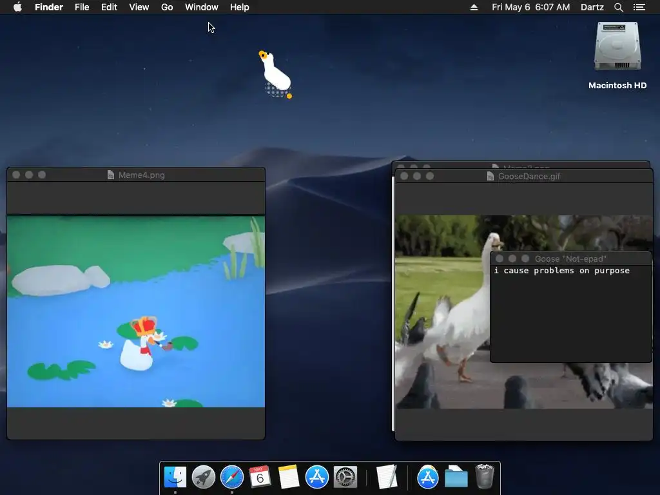Screen dimensions: 660x495
Task: Close the Goose "Not-epad" window
Action: click(x=500, y=258)
